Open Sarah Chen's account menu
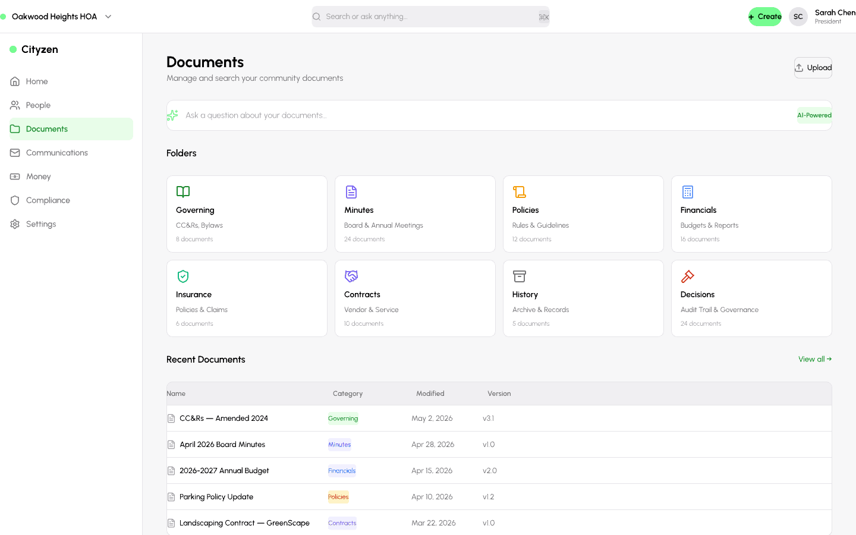Image resolution: width=856 pixels, height=535 pixels. point(822,17)
